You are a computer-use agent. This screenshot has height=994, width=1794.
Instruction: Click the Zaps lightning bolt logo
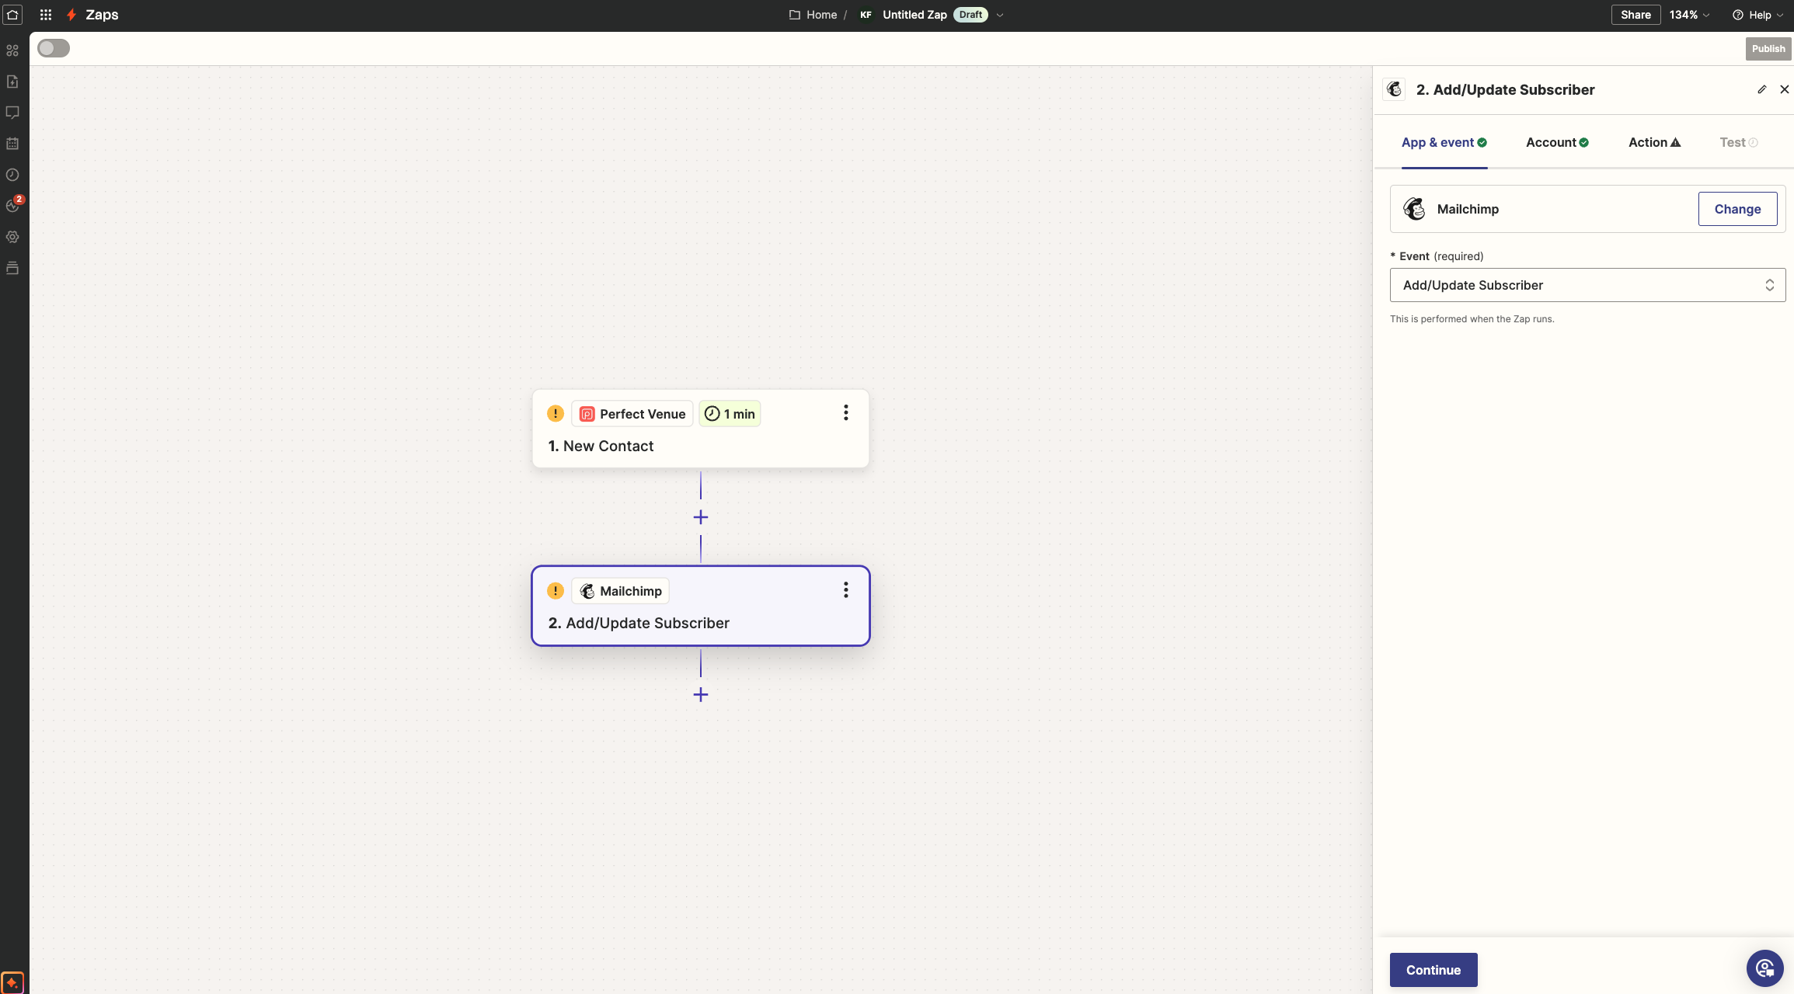pos(71,15)
